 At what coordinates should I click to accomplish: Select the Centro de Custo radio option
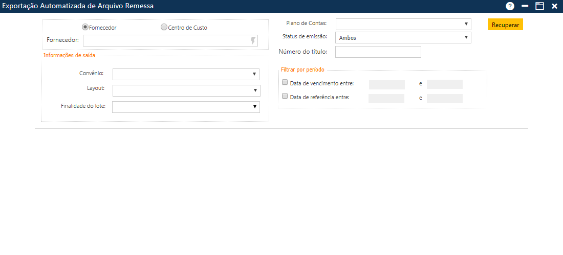(x=164, y=27)
